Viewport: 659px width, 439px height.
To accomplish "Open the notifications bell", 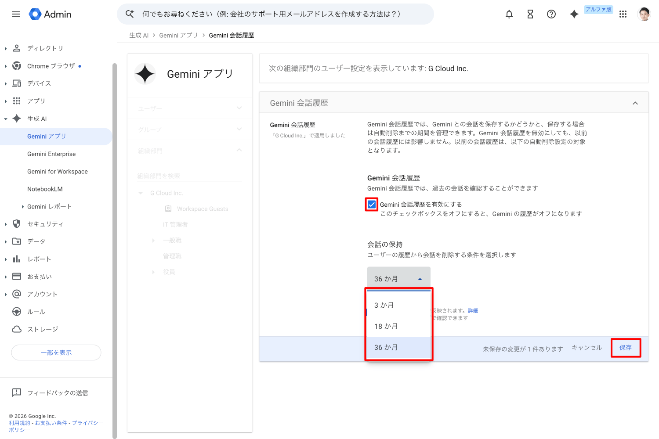I will 509,14.
